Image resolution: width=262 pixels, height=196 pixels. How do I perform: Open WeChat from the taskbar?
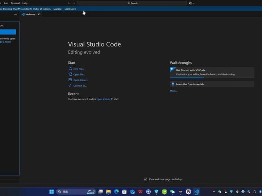(x=172, y=192)
